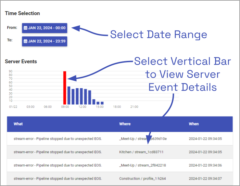Click calendar icon in From date button
The width and height of the screenshot is (240, 186).
click(x=25, y=28)
